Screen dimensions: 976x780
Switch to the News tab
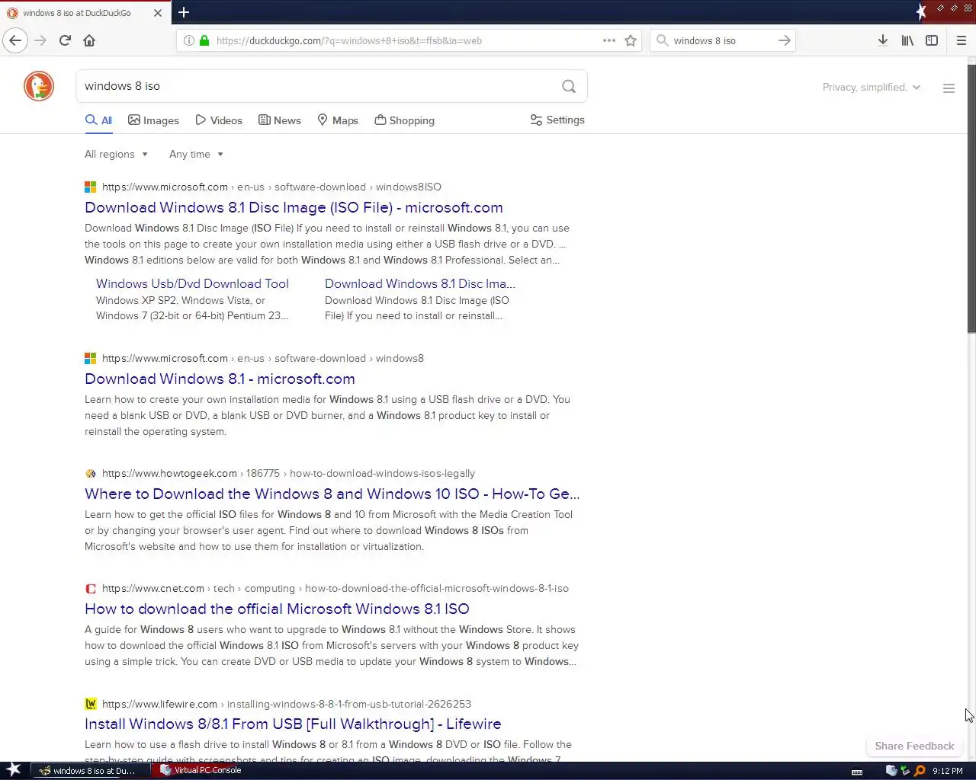[280, 120]
